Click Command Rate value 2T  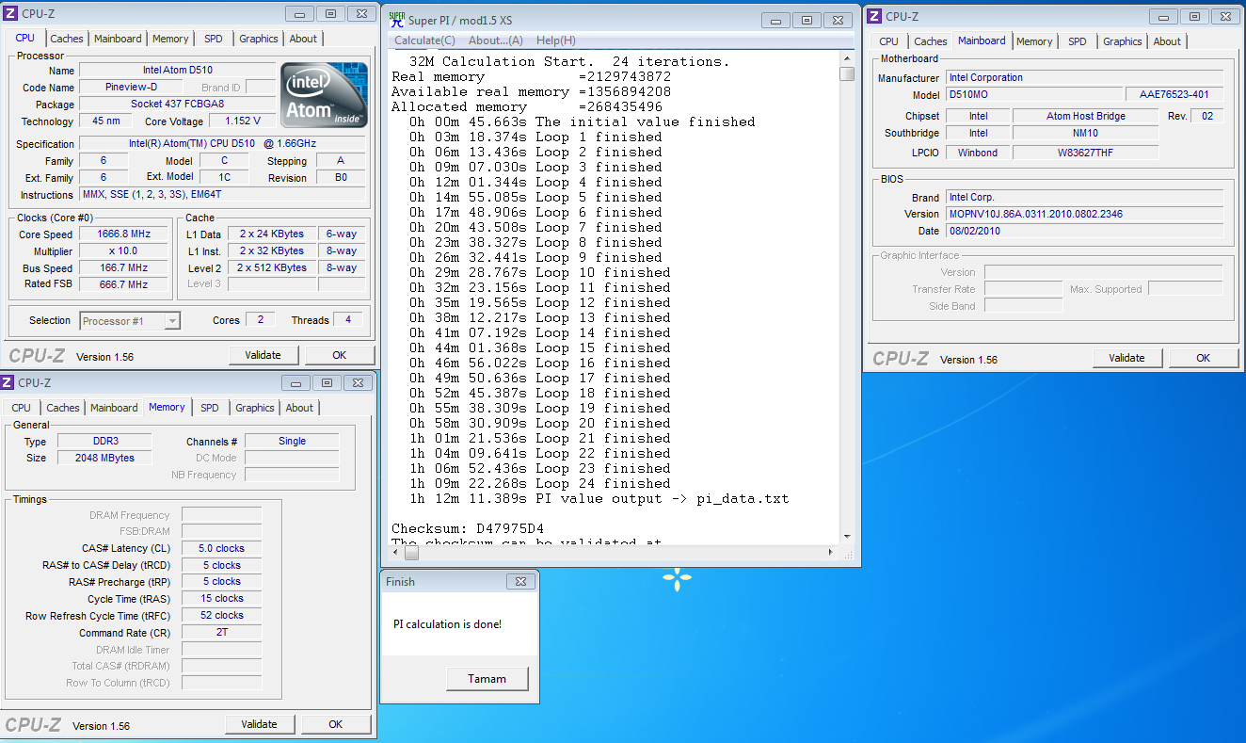point(221,633)
